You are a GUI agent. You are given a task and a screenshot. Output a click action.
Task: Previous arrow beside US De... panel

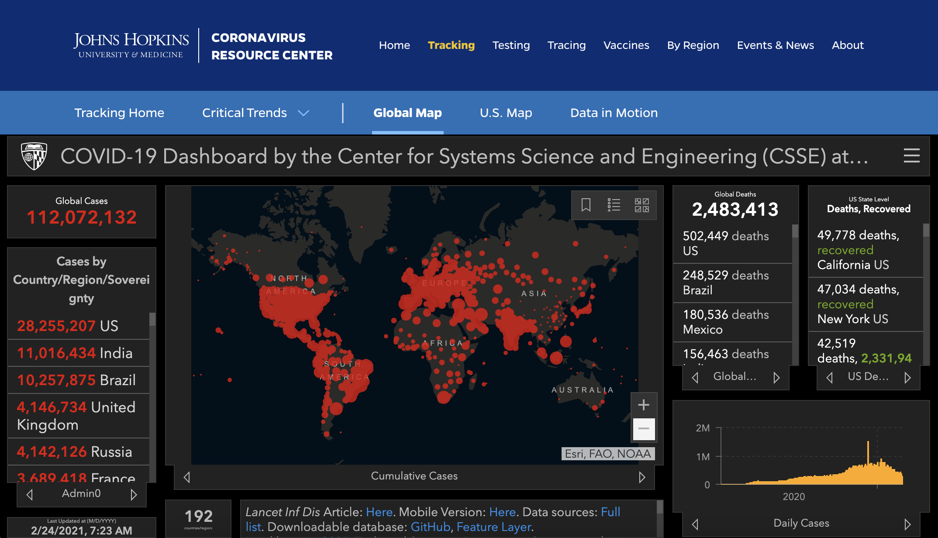pyautogui.click(x=829, y=377)
